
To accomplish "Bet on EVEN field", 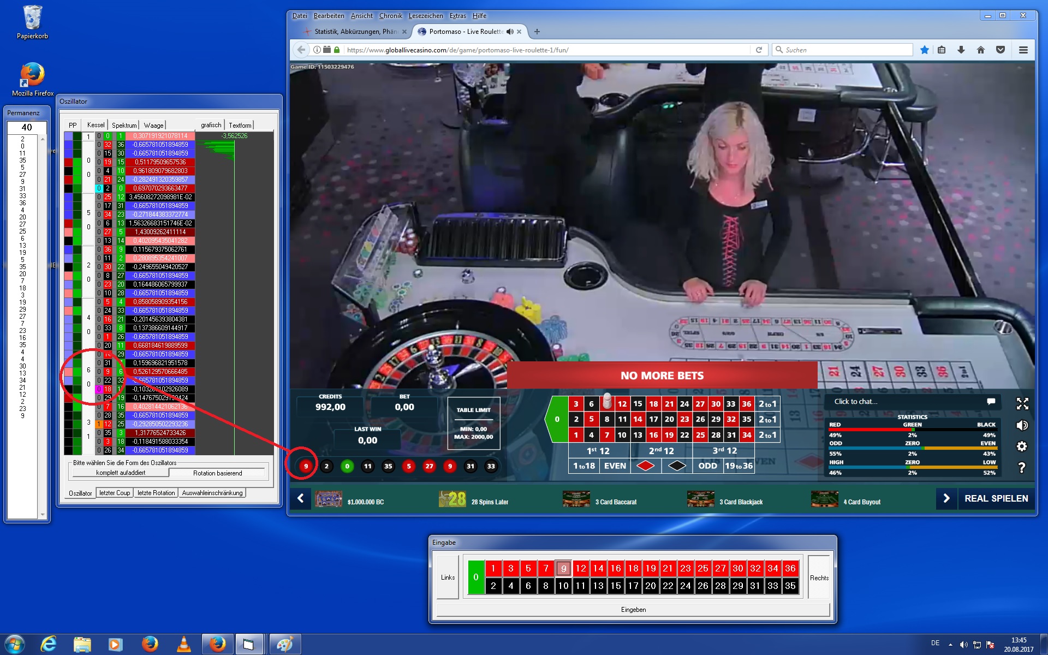I will point(615,466).
